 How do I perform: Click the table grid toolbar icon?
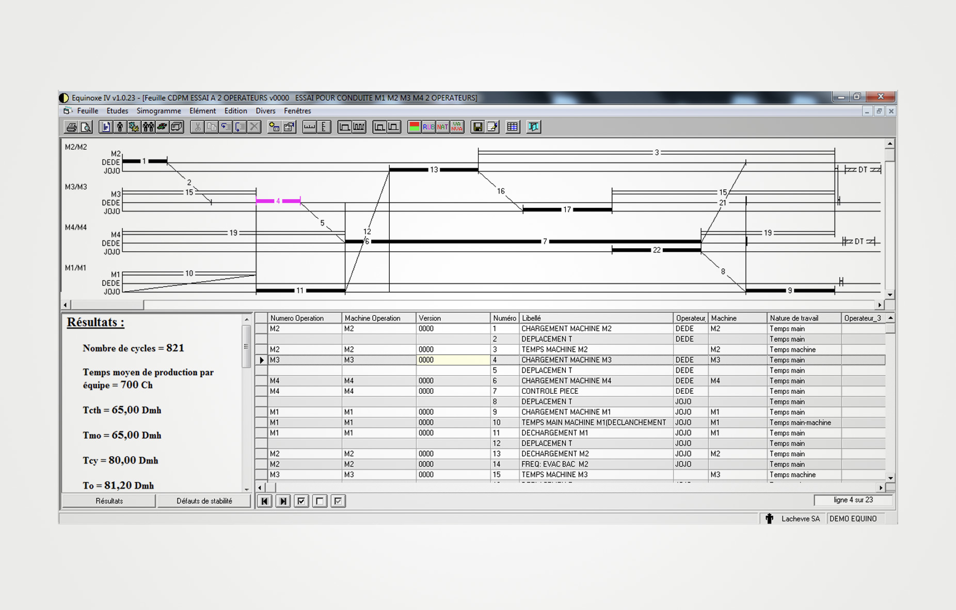513,127
